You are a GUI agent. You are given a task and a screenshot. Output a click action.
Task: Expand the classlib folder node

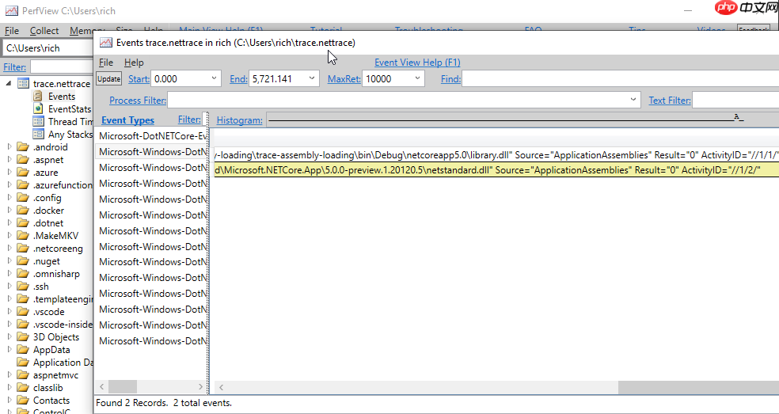tap(9, 388)
